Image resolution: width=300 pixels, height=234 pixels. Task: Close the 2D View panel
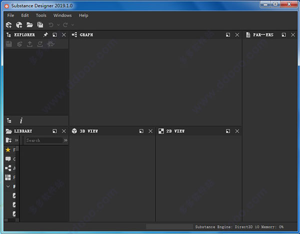pyautogui.click(x=237, y=131)
